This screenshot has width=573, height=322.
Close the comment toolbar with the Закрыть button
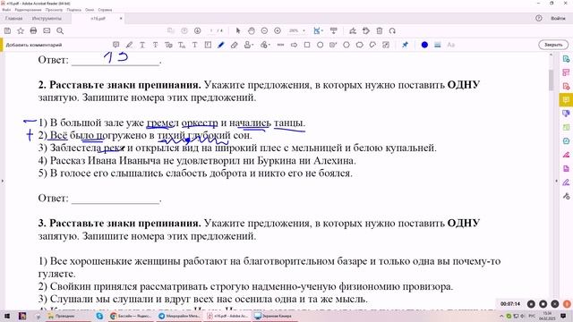coord(553,45)
